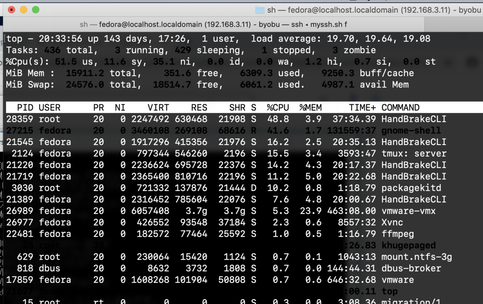Click the '429' sleeping tasks count

point(183,50)
